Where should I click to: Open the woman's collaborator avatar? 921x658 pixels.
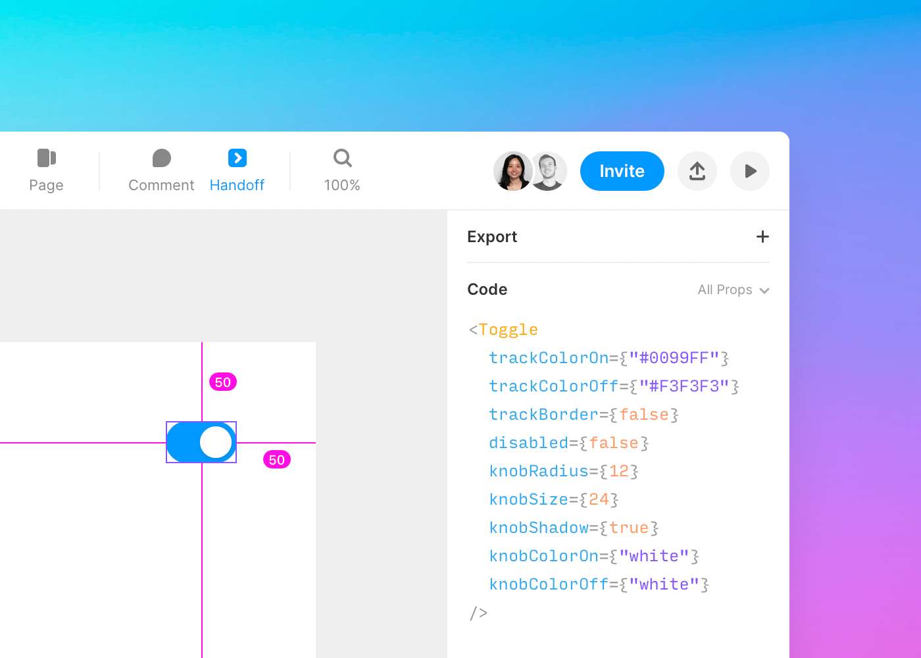point(512,171)
